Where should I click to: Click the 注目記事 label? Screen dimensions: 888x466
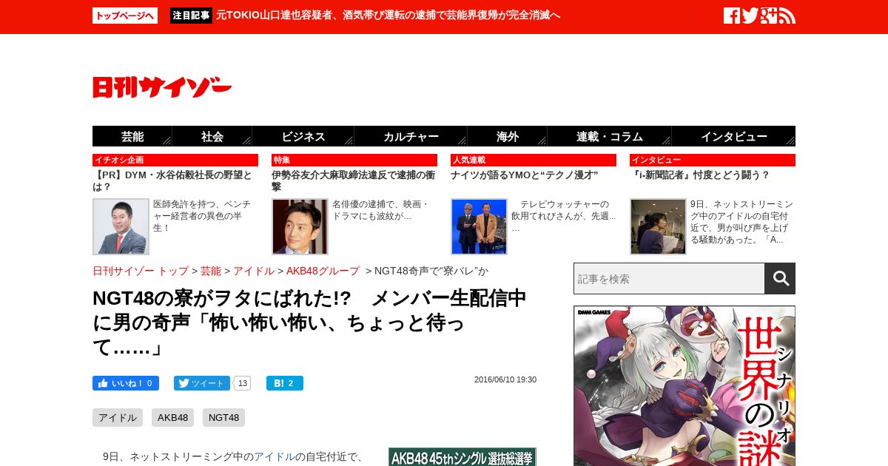(191, 16)
